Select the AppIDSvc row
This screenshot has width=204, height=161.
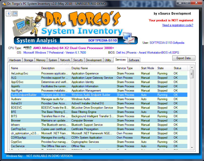(x=99, y=82)
